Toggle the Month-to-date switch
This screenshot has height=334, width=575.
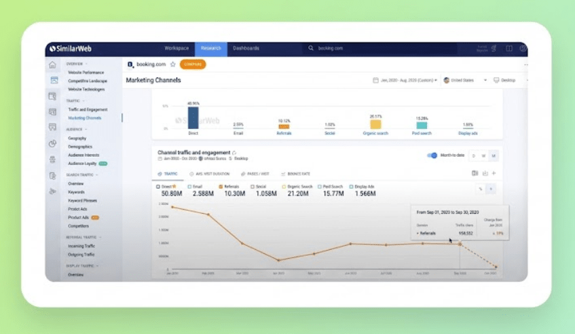[432, 155]
